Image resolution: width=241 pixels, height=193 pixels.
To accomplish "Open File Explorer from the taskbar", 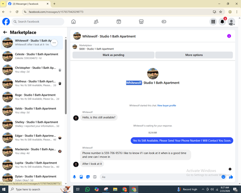I will 115,189.
